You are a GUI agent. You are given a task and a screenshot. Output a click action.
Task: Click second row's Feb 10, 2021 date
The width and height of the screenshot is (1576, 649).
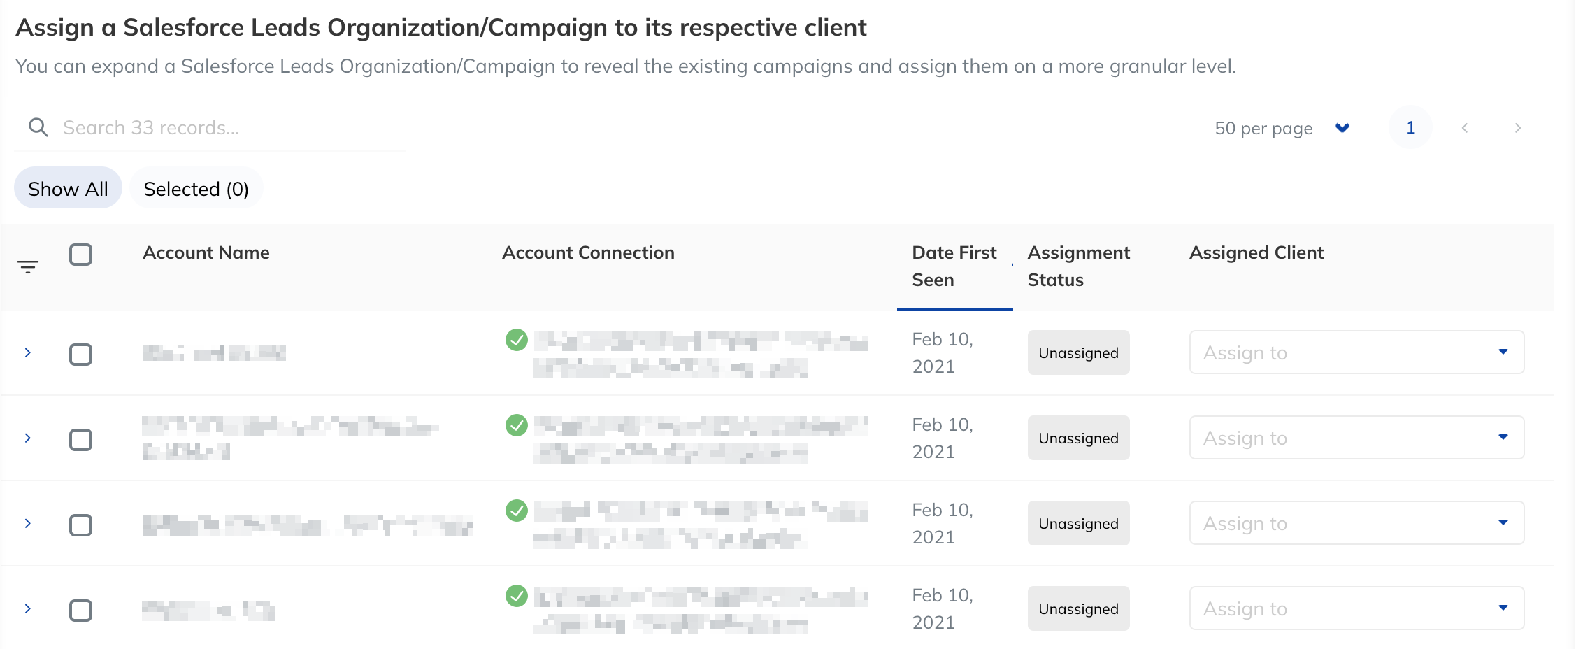(943, 438)
